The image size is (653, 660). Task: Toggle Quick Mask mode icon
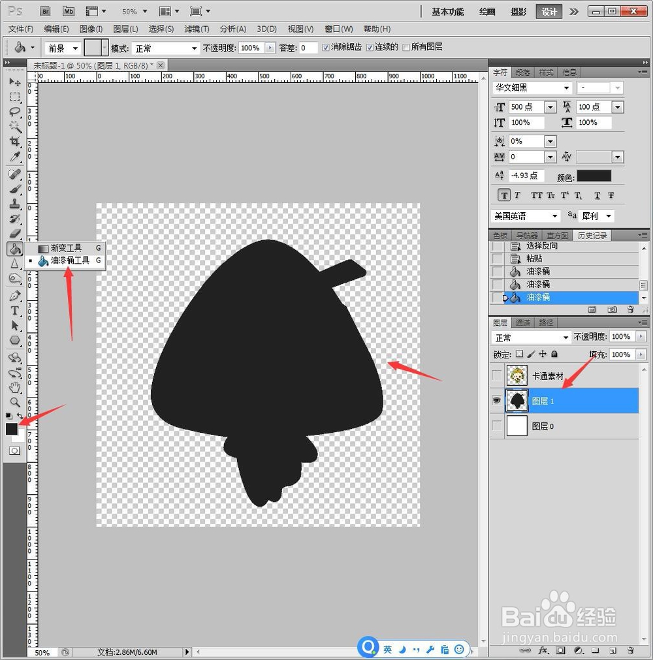point(14,451)
